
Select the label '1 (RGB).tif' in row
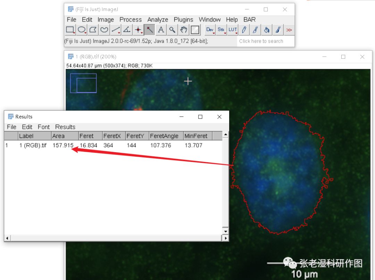point(33,145)
